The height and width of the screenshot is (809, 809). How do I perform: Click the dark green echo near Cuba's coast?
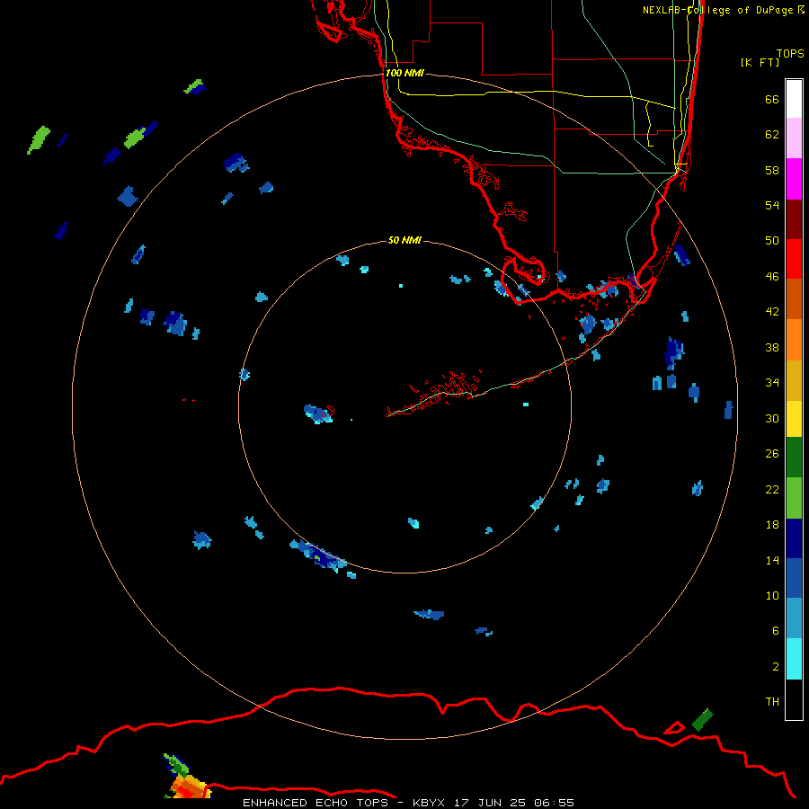702,720
